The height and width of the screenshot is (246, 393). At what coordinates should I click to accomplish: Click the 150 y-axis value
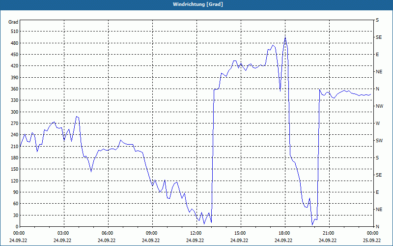(15, 169)
